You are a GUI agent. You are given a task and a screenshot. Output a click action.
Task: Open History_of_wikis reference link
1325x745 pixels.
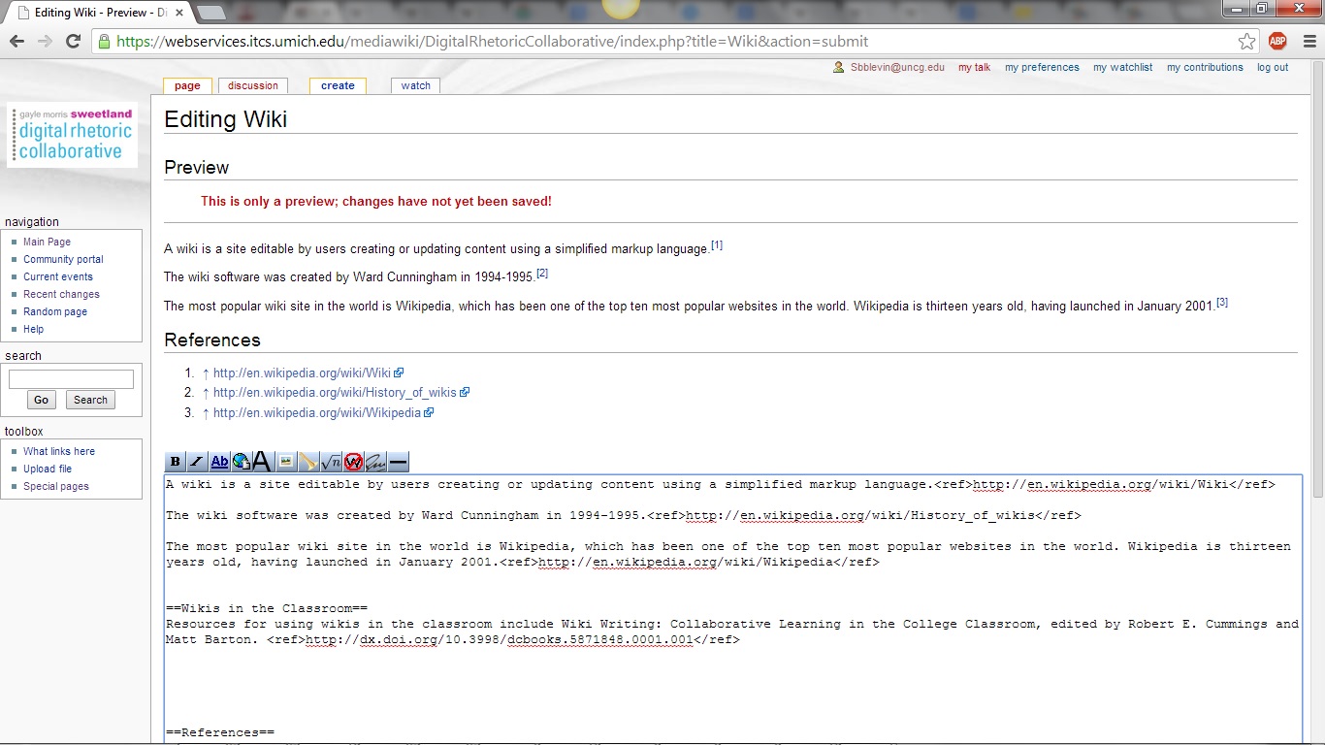[335, 393]
